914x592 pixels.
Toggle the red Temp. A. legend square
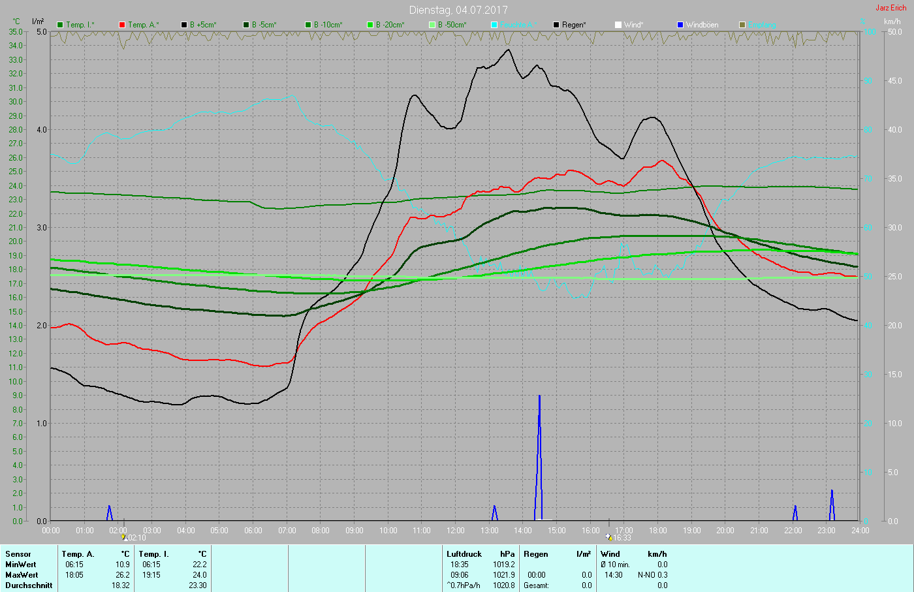click(122, 25)
